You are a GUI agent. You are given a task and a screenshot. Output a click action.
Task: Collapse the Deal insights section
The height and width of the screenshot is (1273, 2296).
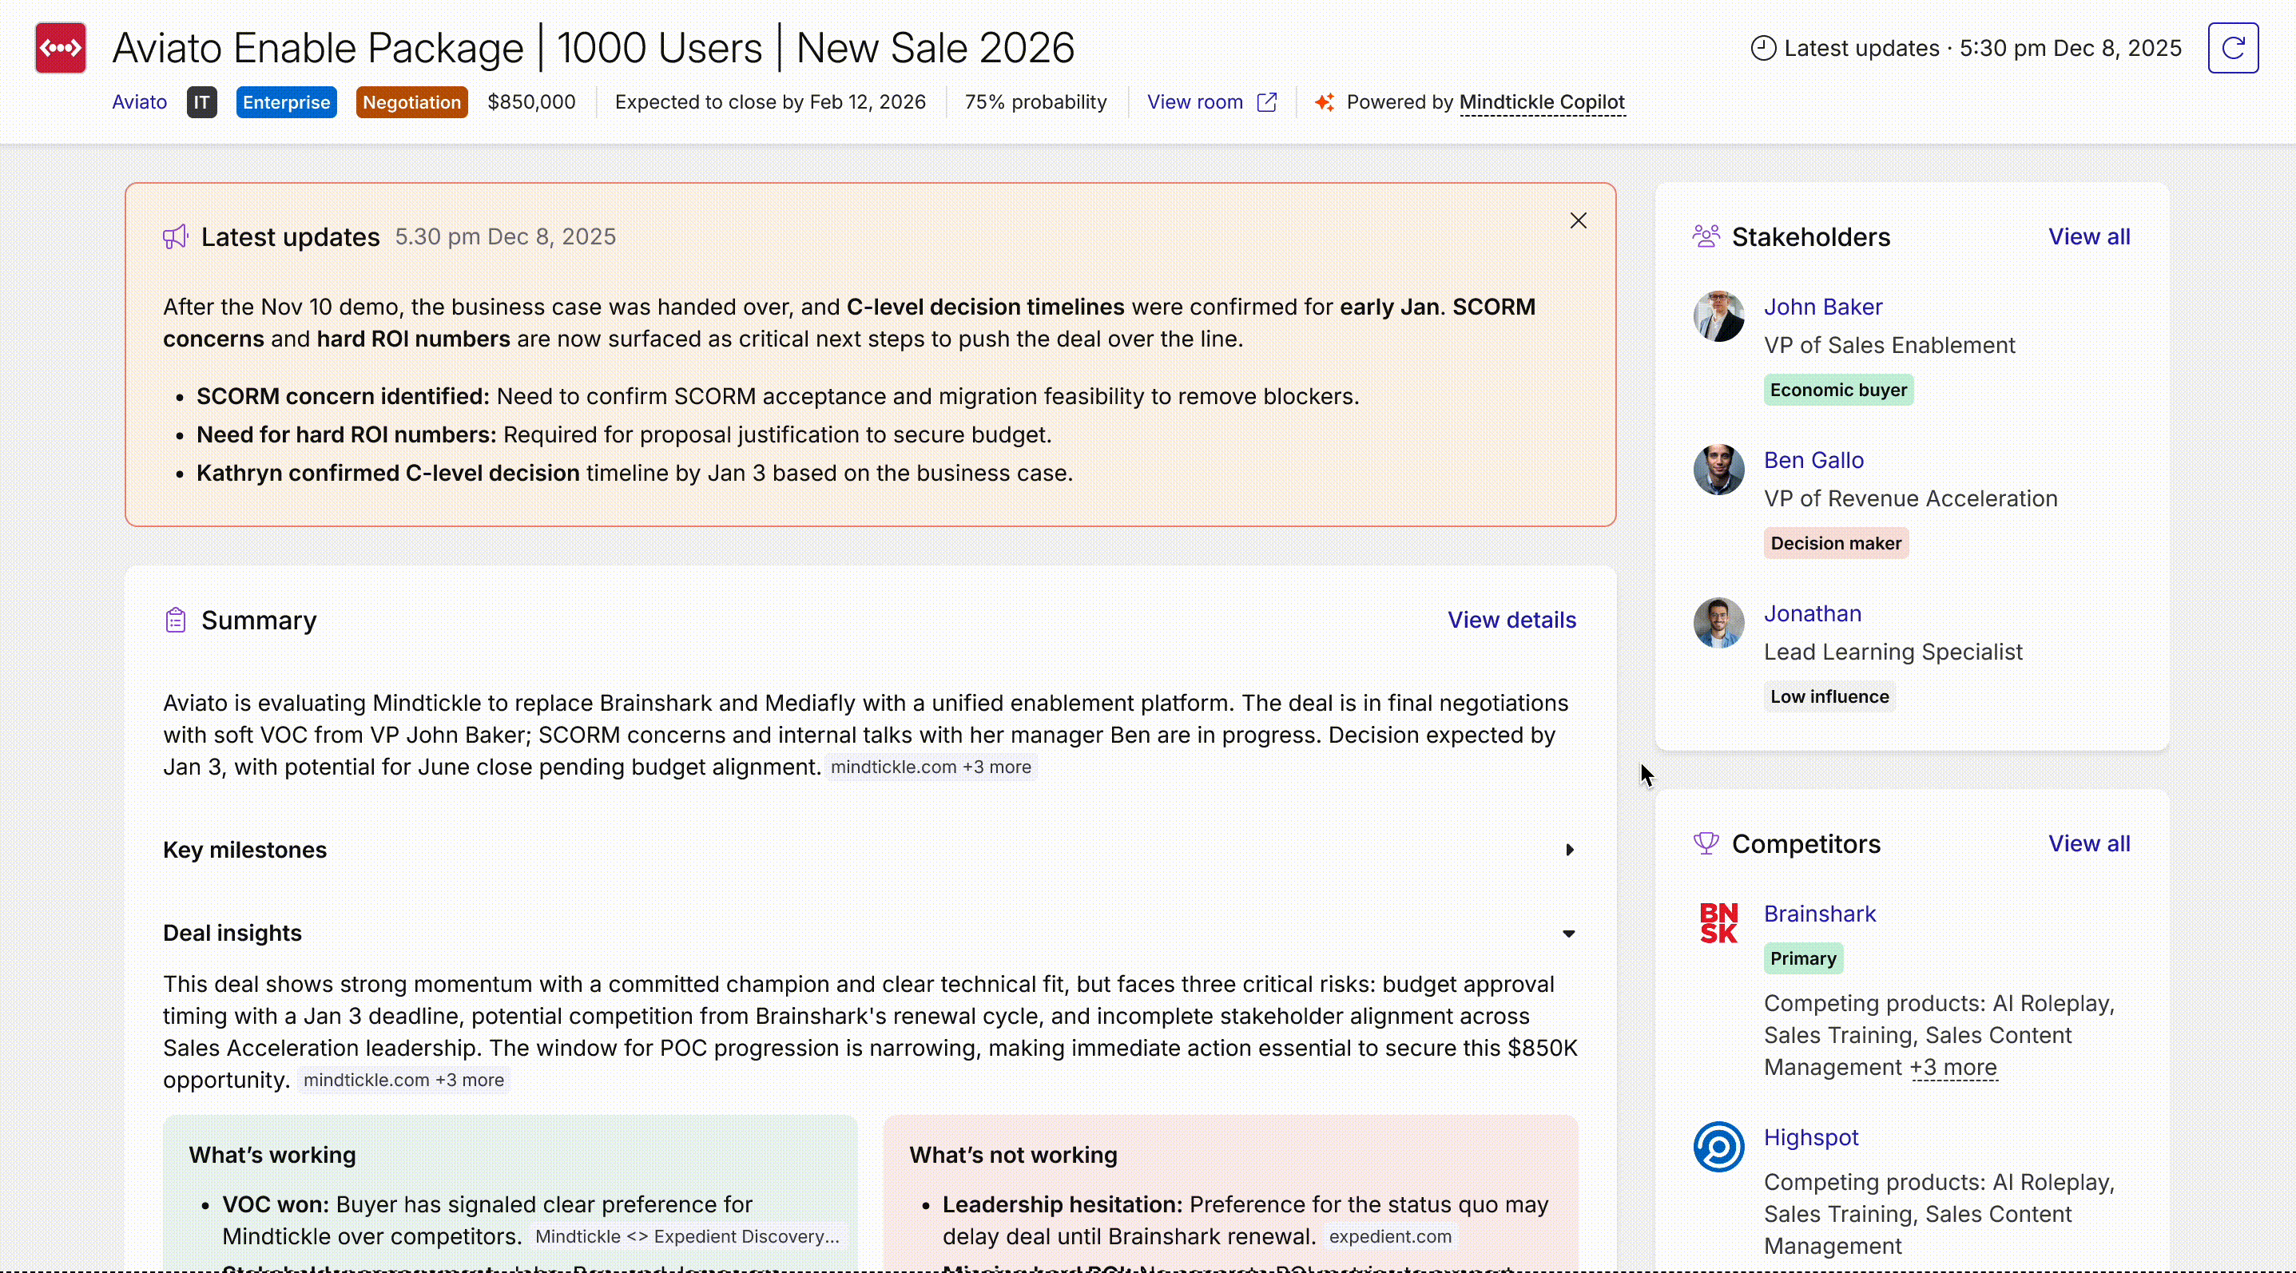pos(1569,934)
